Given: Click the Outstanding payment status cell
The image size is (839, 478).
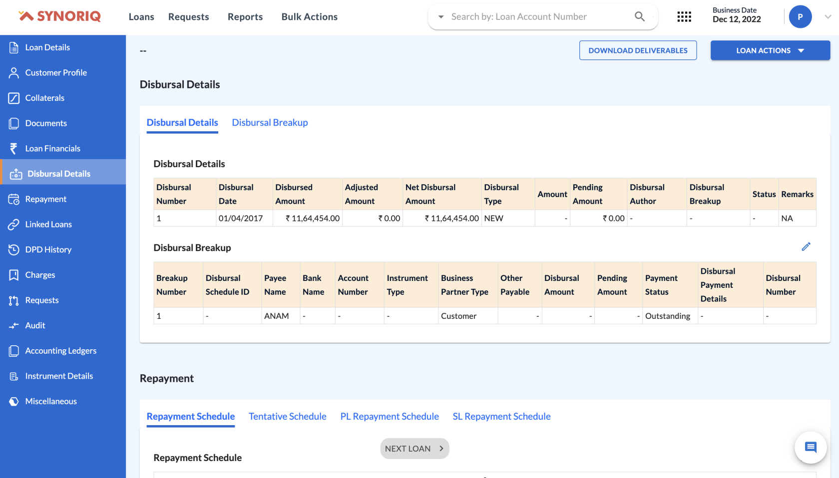Looking at the screenshot, I should tap(670, 316).
